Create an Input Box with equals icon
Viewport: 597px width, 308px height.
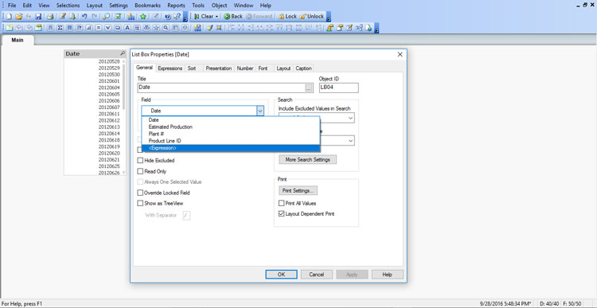pyautogui.click(x=99, y=27)
